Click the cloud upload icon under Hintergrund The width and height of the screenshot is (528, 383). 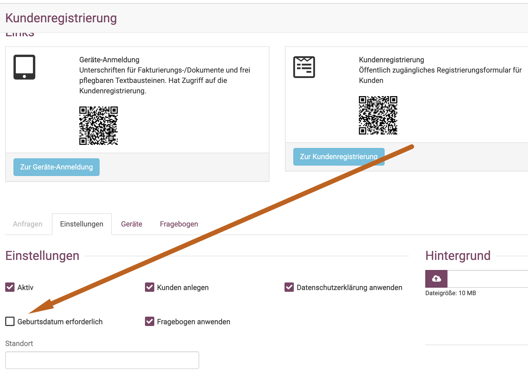click(436, 279)
